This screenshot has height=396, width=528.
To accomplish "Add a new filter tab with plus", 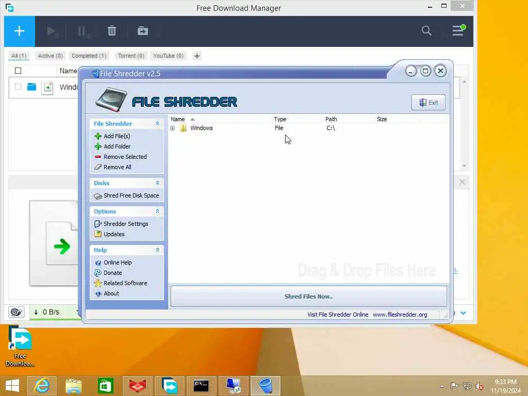I will pos(197,56).
